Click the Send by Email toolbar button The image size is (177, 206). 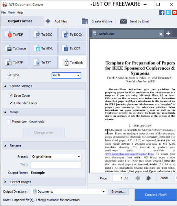pos(135,21)
